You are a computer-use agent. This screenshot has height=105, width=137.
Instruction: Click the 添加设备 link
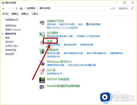pyautogui.click(x=51, y=24)
